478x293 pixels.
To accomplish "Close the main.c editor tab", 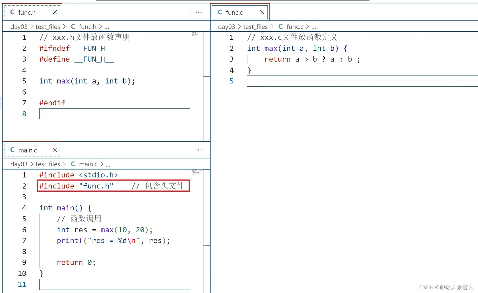I will (x=55, y=150).
